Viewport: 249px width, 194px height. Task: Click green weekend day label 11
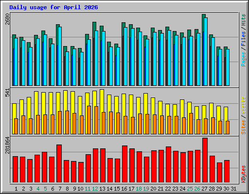tap(88, 189)
